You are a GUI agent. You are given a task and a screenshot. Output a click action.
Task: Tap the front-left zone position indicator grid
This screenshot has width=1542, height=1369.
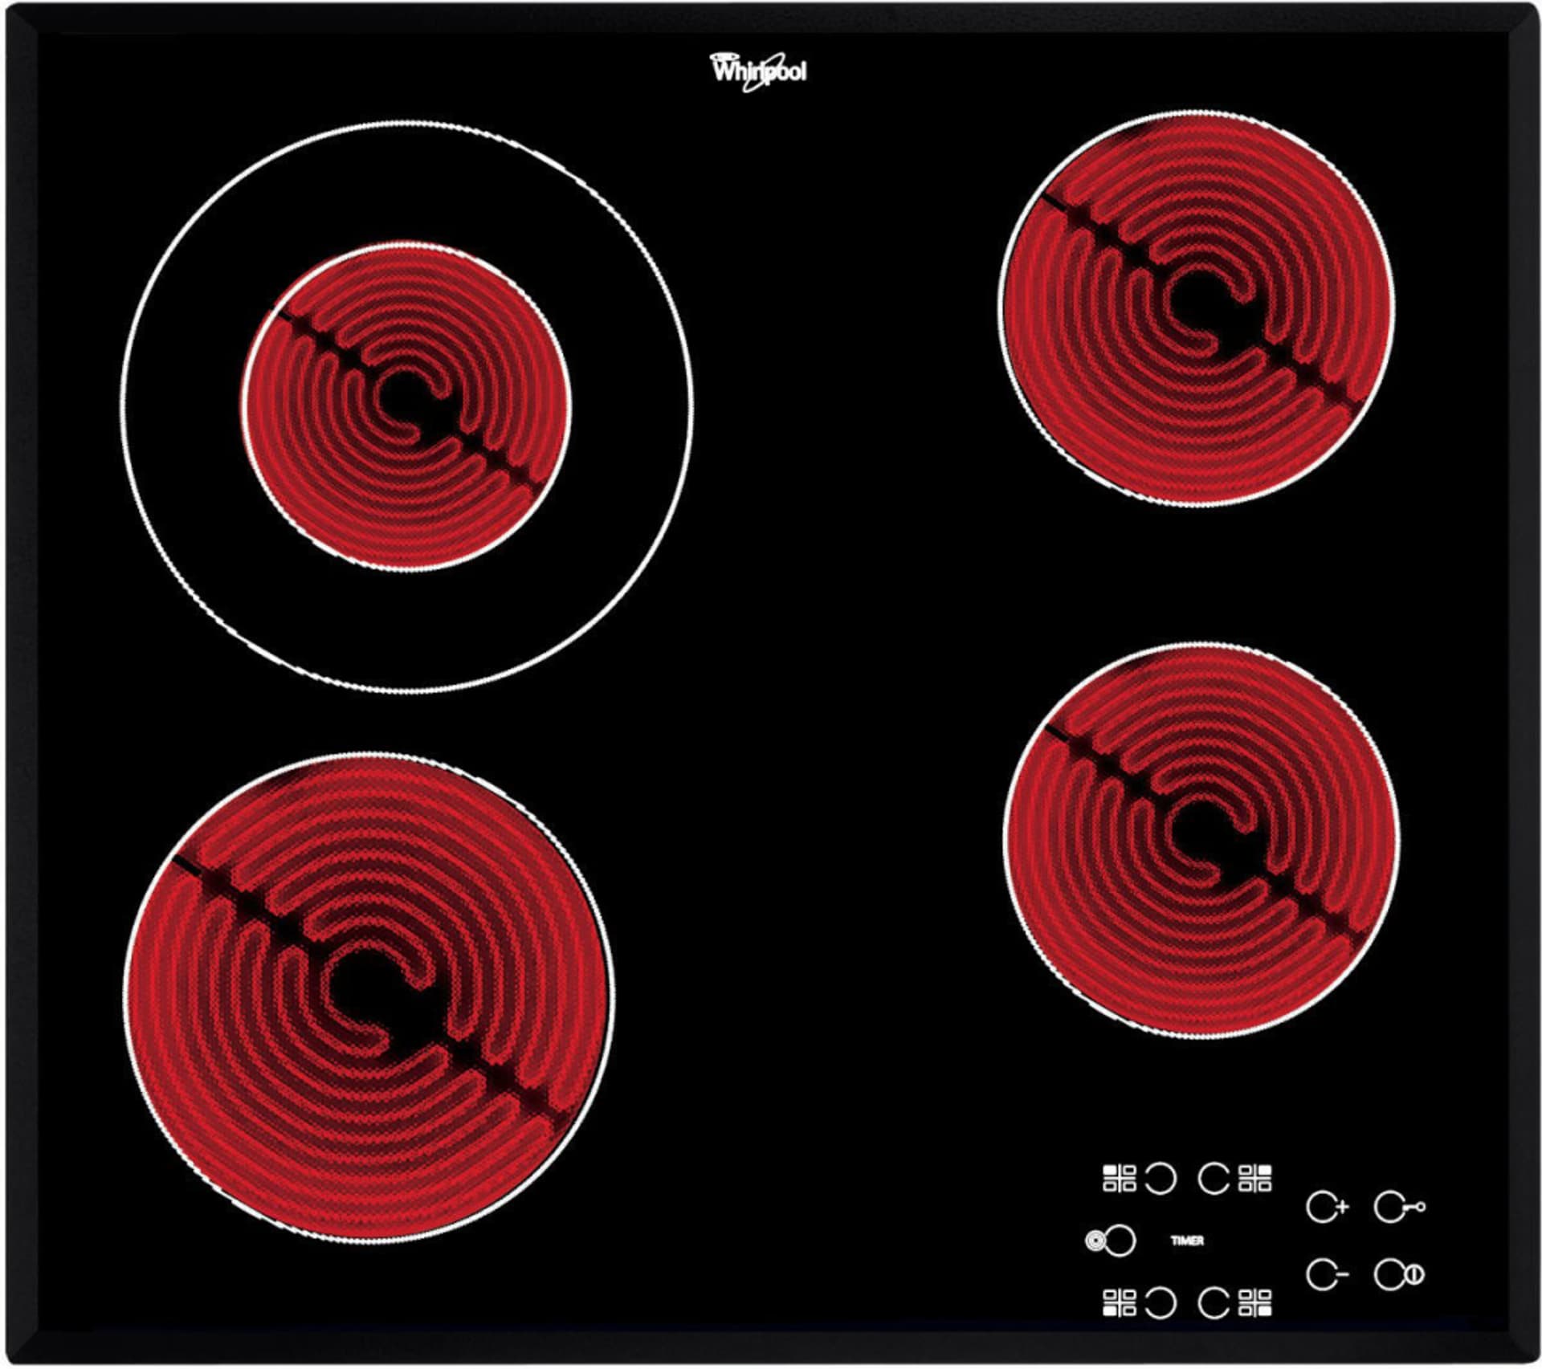(1119, 1303)
